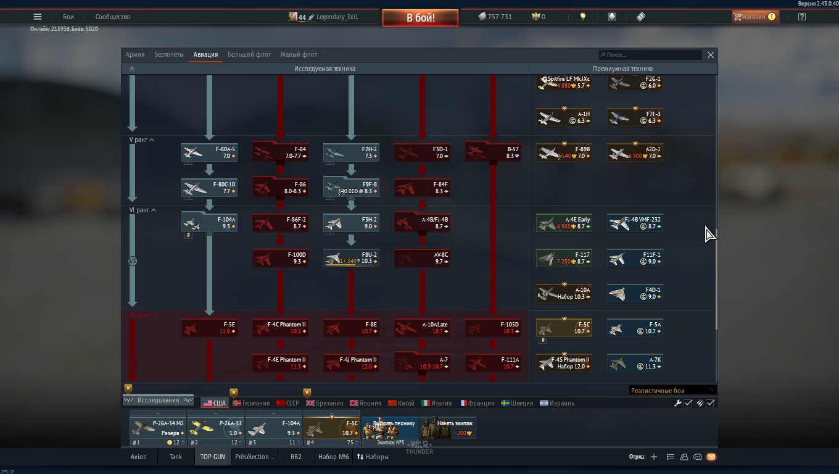
Task: Select the F3H-2 aircraft card
Action: pos(351,223)
